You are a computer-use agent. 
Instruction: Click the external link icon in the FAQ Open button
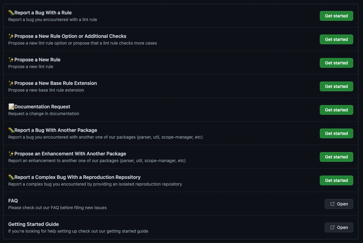coord(332,204)
